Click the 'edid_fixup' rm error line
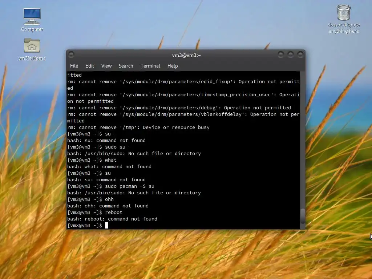 pyautogui.click(x=183, y=85)
